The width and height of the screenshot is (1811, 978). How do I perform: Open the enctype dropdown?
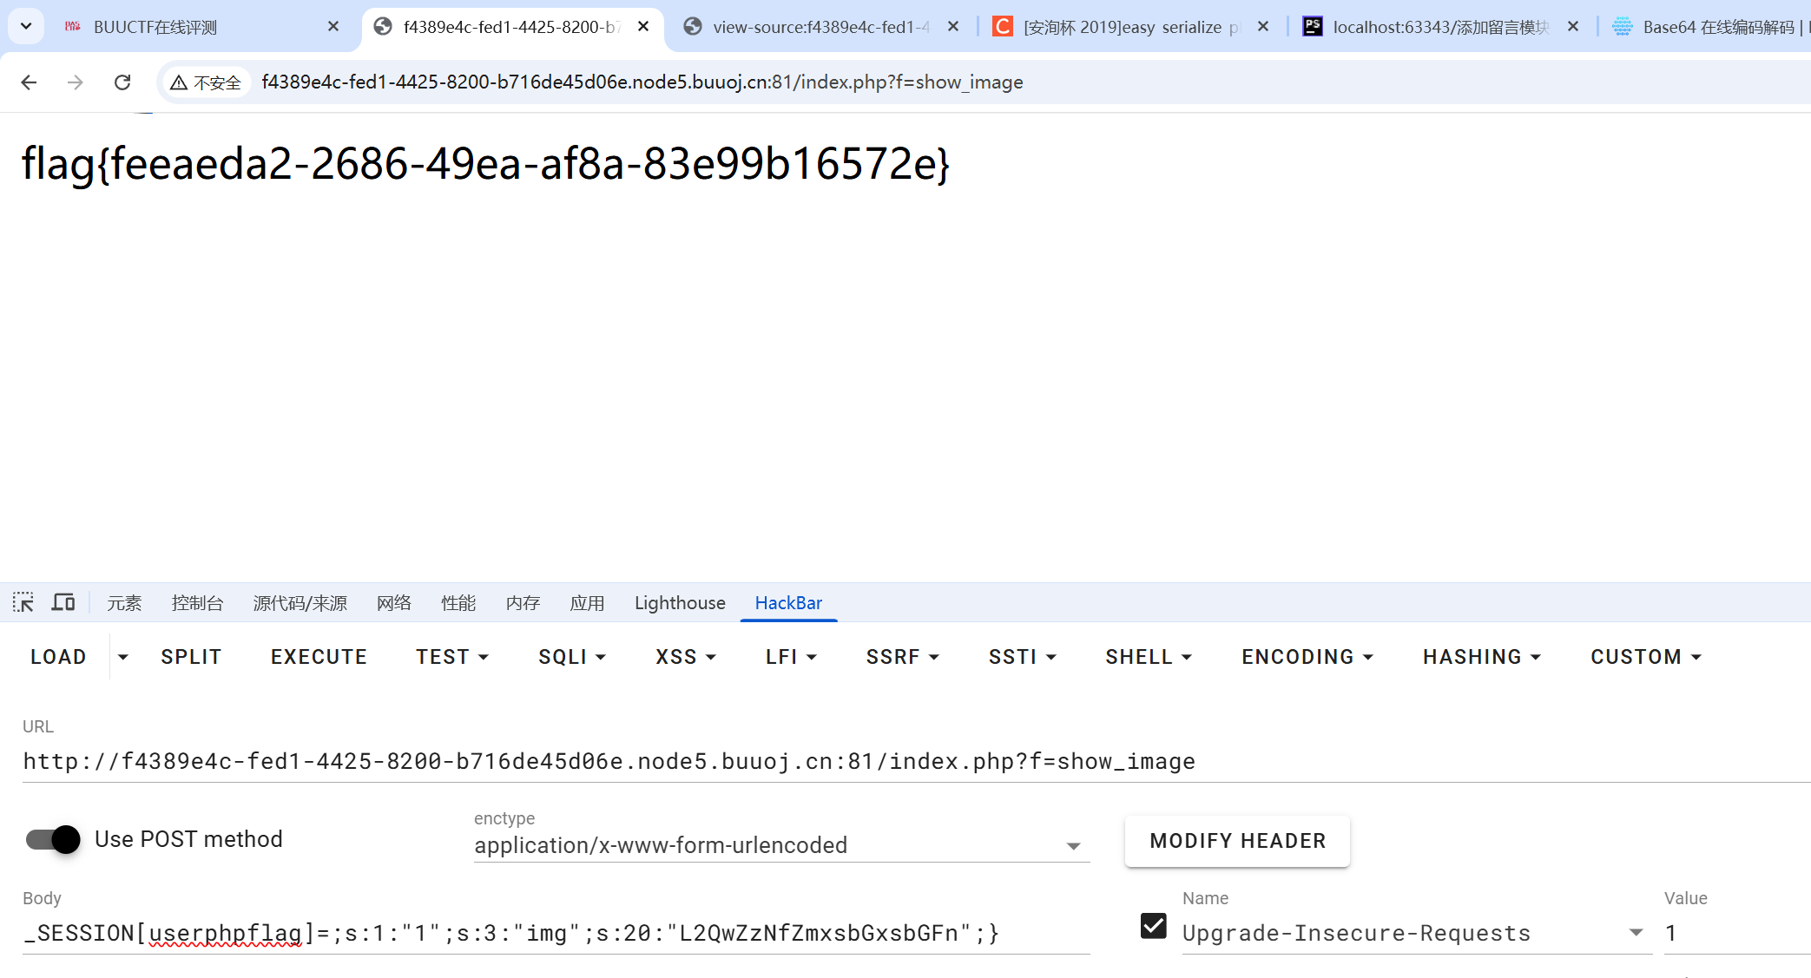point(781,845)
